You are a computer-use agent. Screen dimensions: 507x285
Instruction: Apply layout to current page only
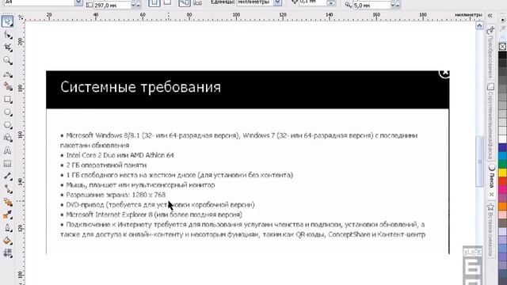[197, 2]
